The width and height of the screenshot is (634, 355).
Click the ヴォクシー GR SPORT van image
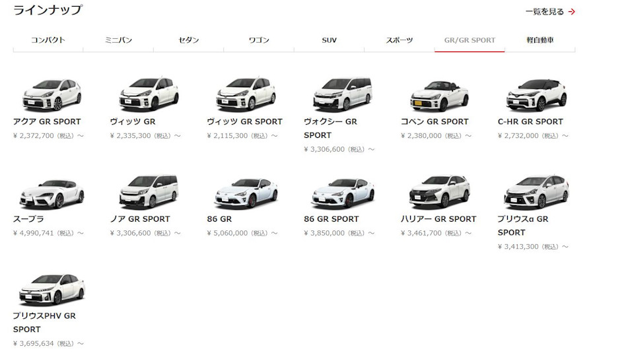[343, 94]
